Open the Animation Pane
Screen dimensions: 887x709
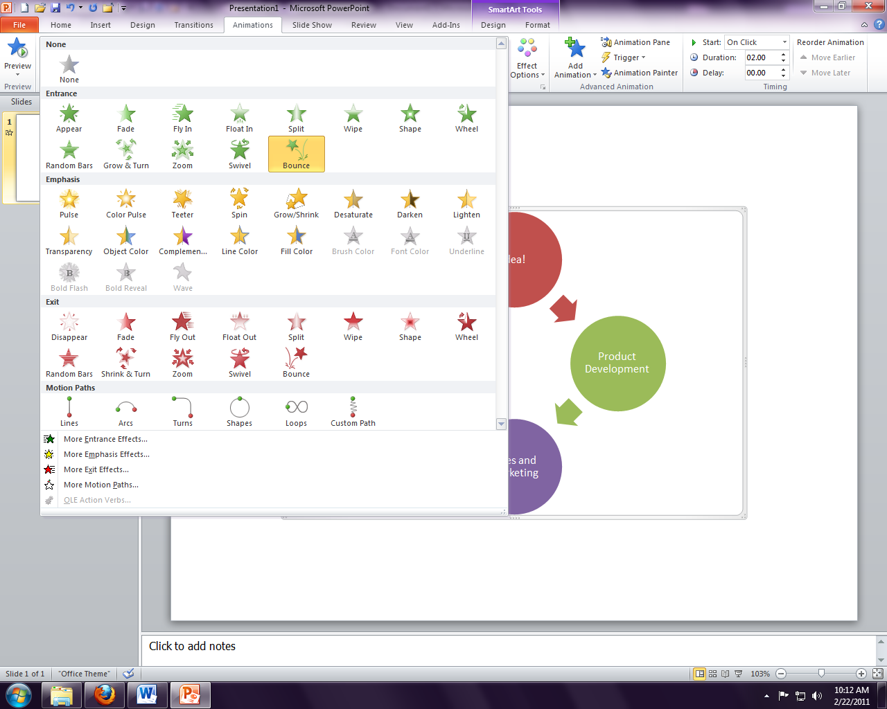(x=635, y=42)
